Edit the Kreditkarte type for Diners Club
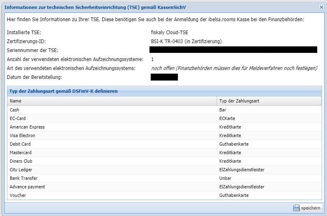 tap(230, 161)
